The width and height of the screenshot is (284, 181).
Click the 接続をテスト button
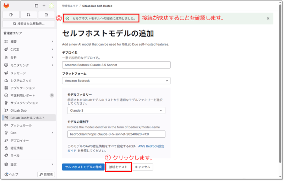(x=118, y=167)
